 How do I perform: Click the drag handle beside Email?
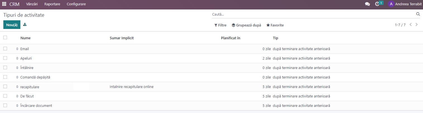tap(17, 49)
